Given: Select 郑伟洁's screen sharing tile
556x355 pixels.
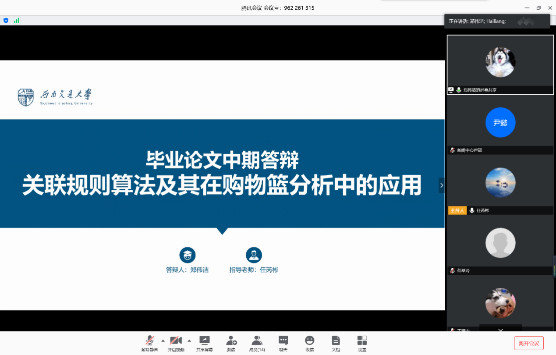Looking at the screenshot, I should (500, 64).
